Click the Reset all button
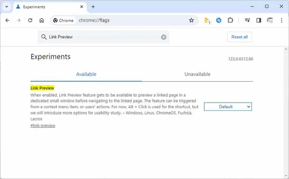289x179 pixels. coord(239,37)
